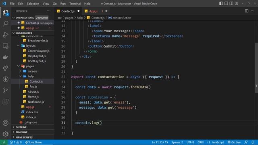The height and width of the screenshot is (145, 258).
Task: Expand the careers folder
Action: (32, 71)
